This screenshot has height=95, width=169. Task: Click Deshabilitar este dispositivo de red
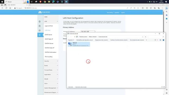[x=84, y=40]
